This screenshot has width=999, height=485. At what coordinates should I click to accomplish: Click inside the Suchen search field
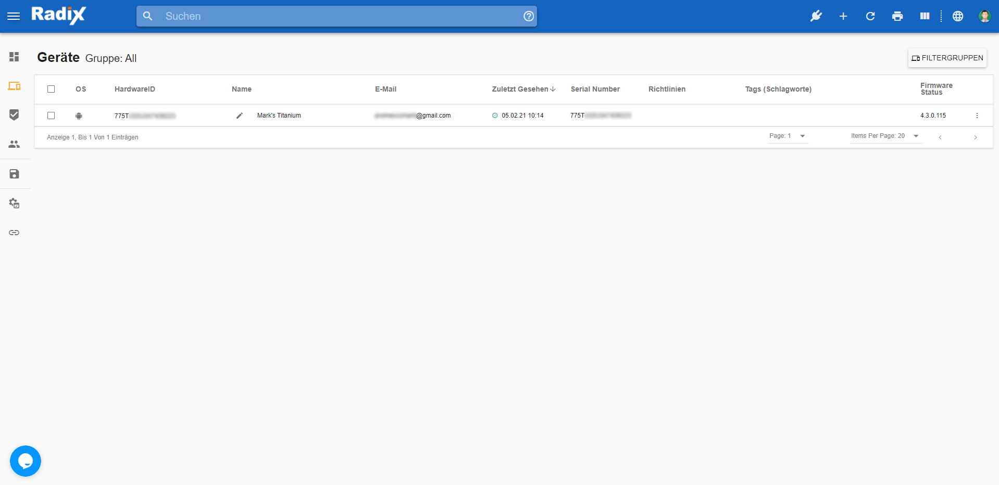click(x=336, y=16)
